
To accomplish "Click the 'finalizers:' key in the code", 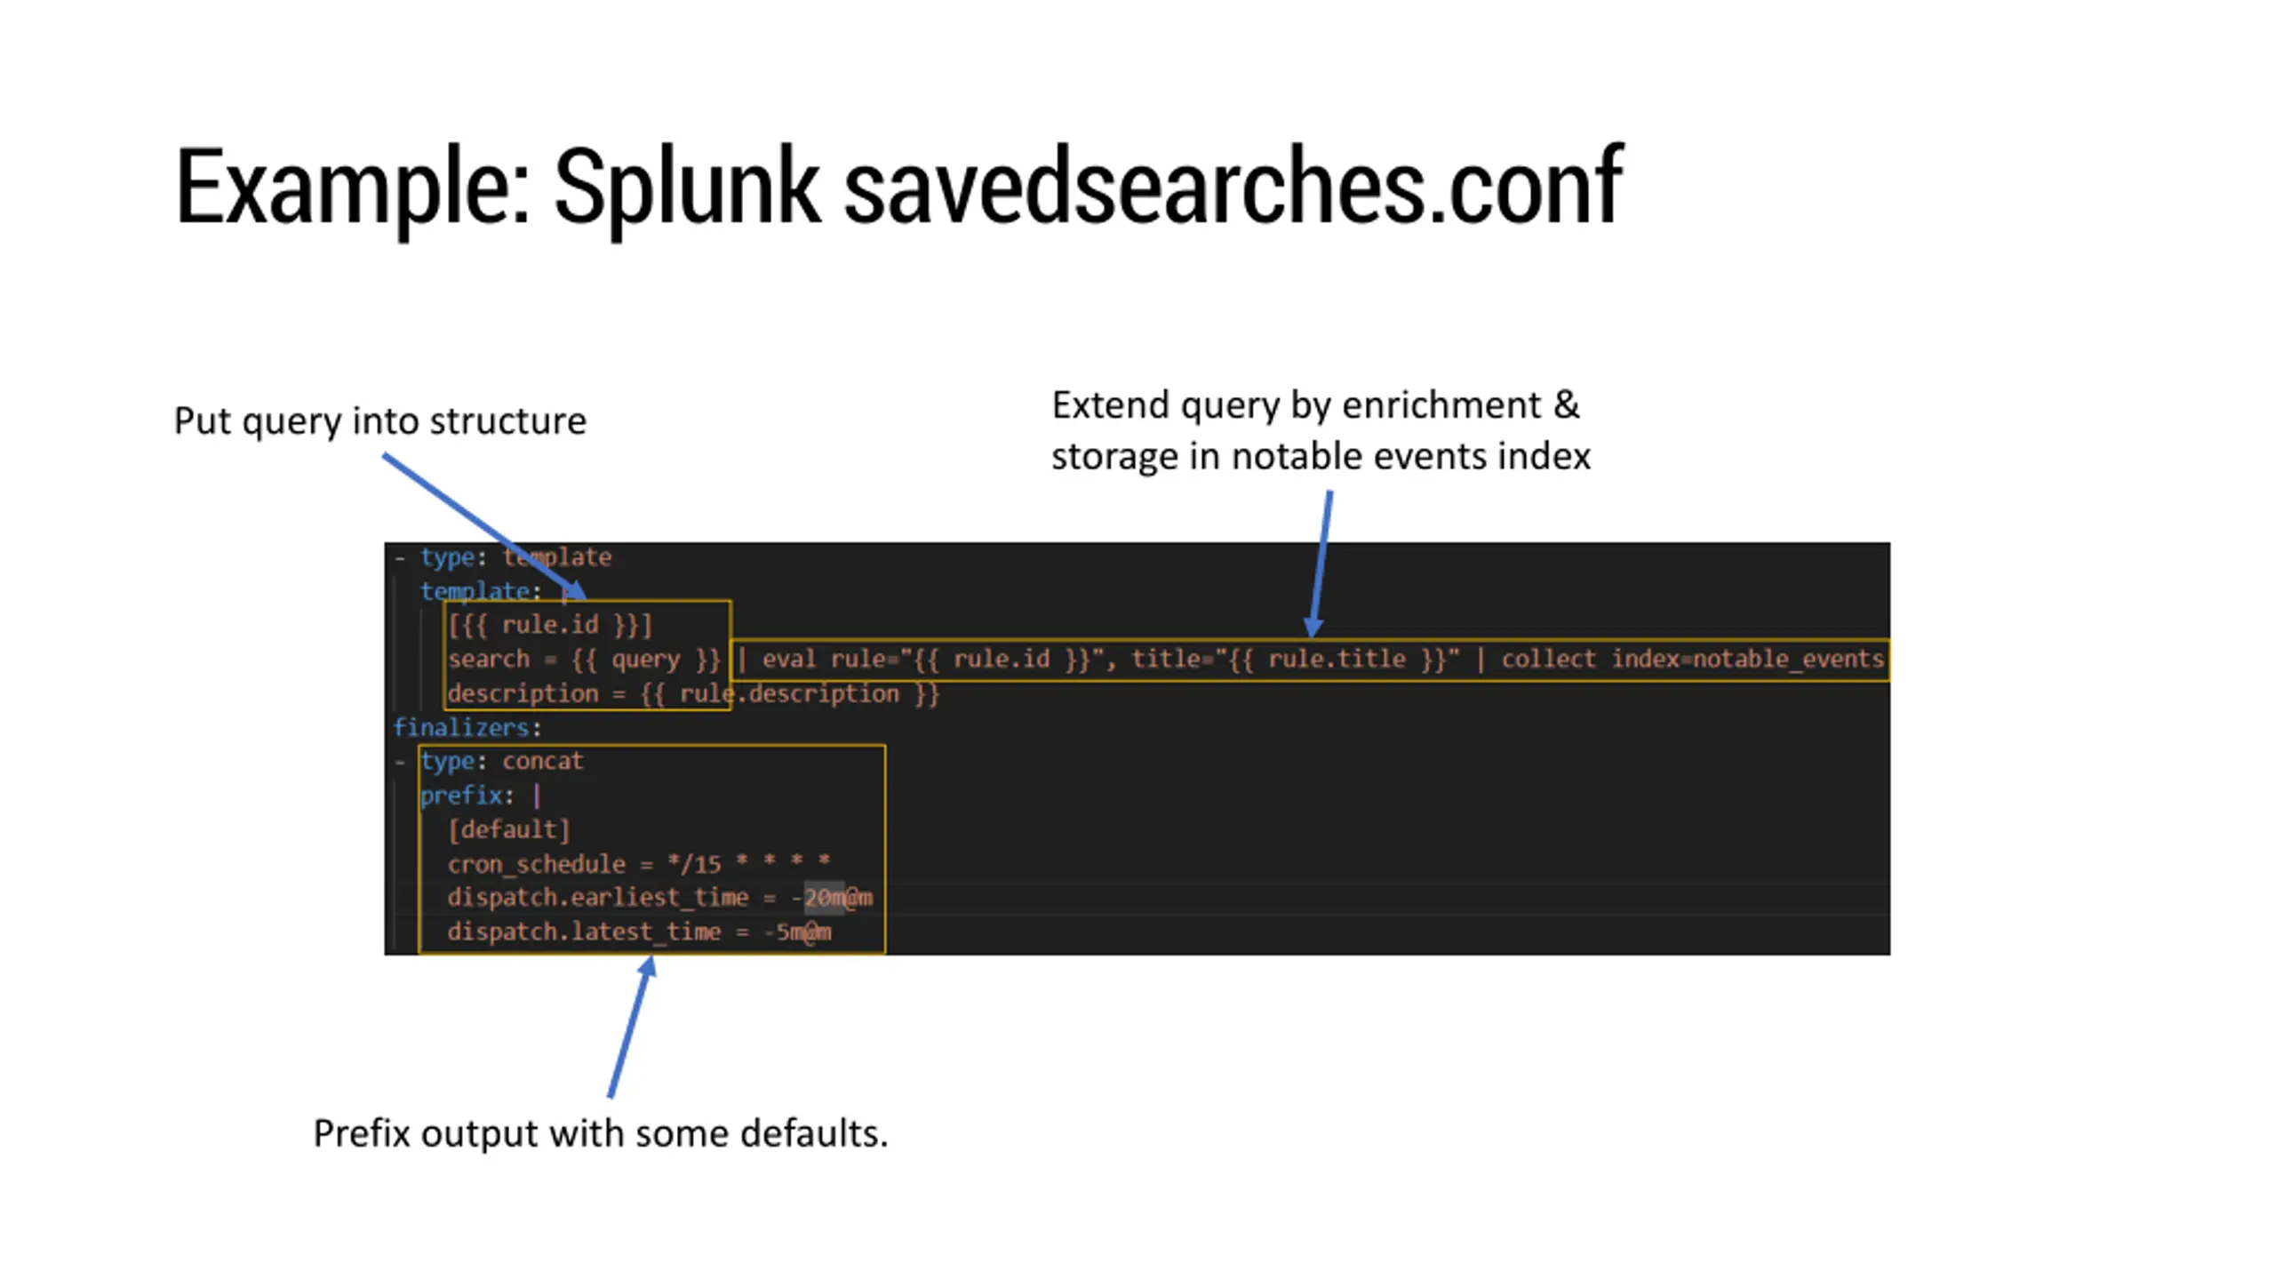I will pos(467,728).
